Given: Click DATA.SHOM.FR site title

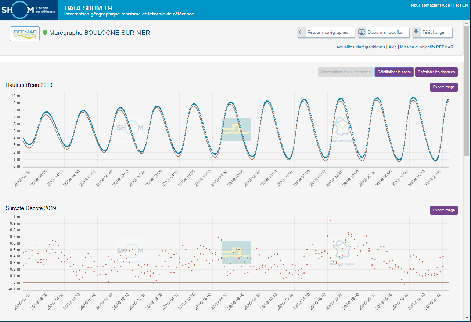Looking at the screenshot, I should (x=89, y=8).
